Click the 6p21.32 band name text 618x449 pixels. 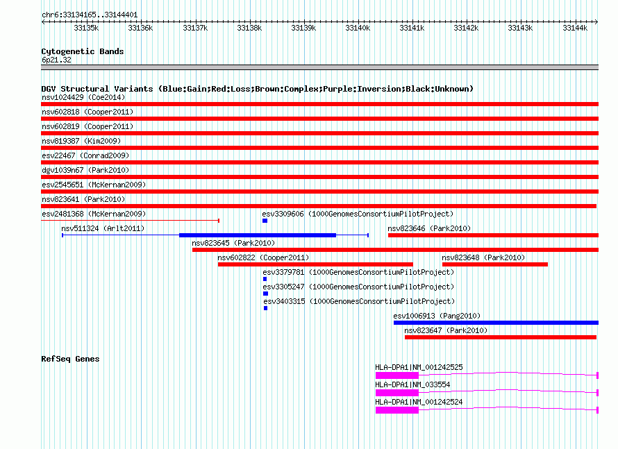[56, 60]
